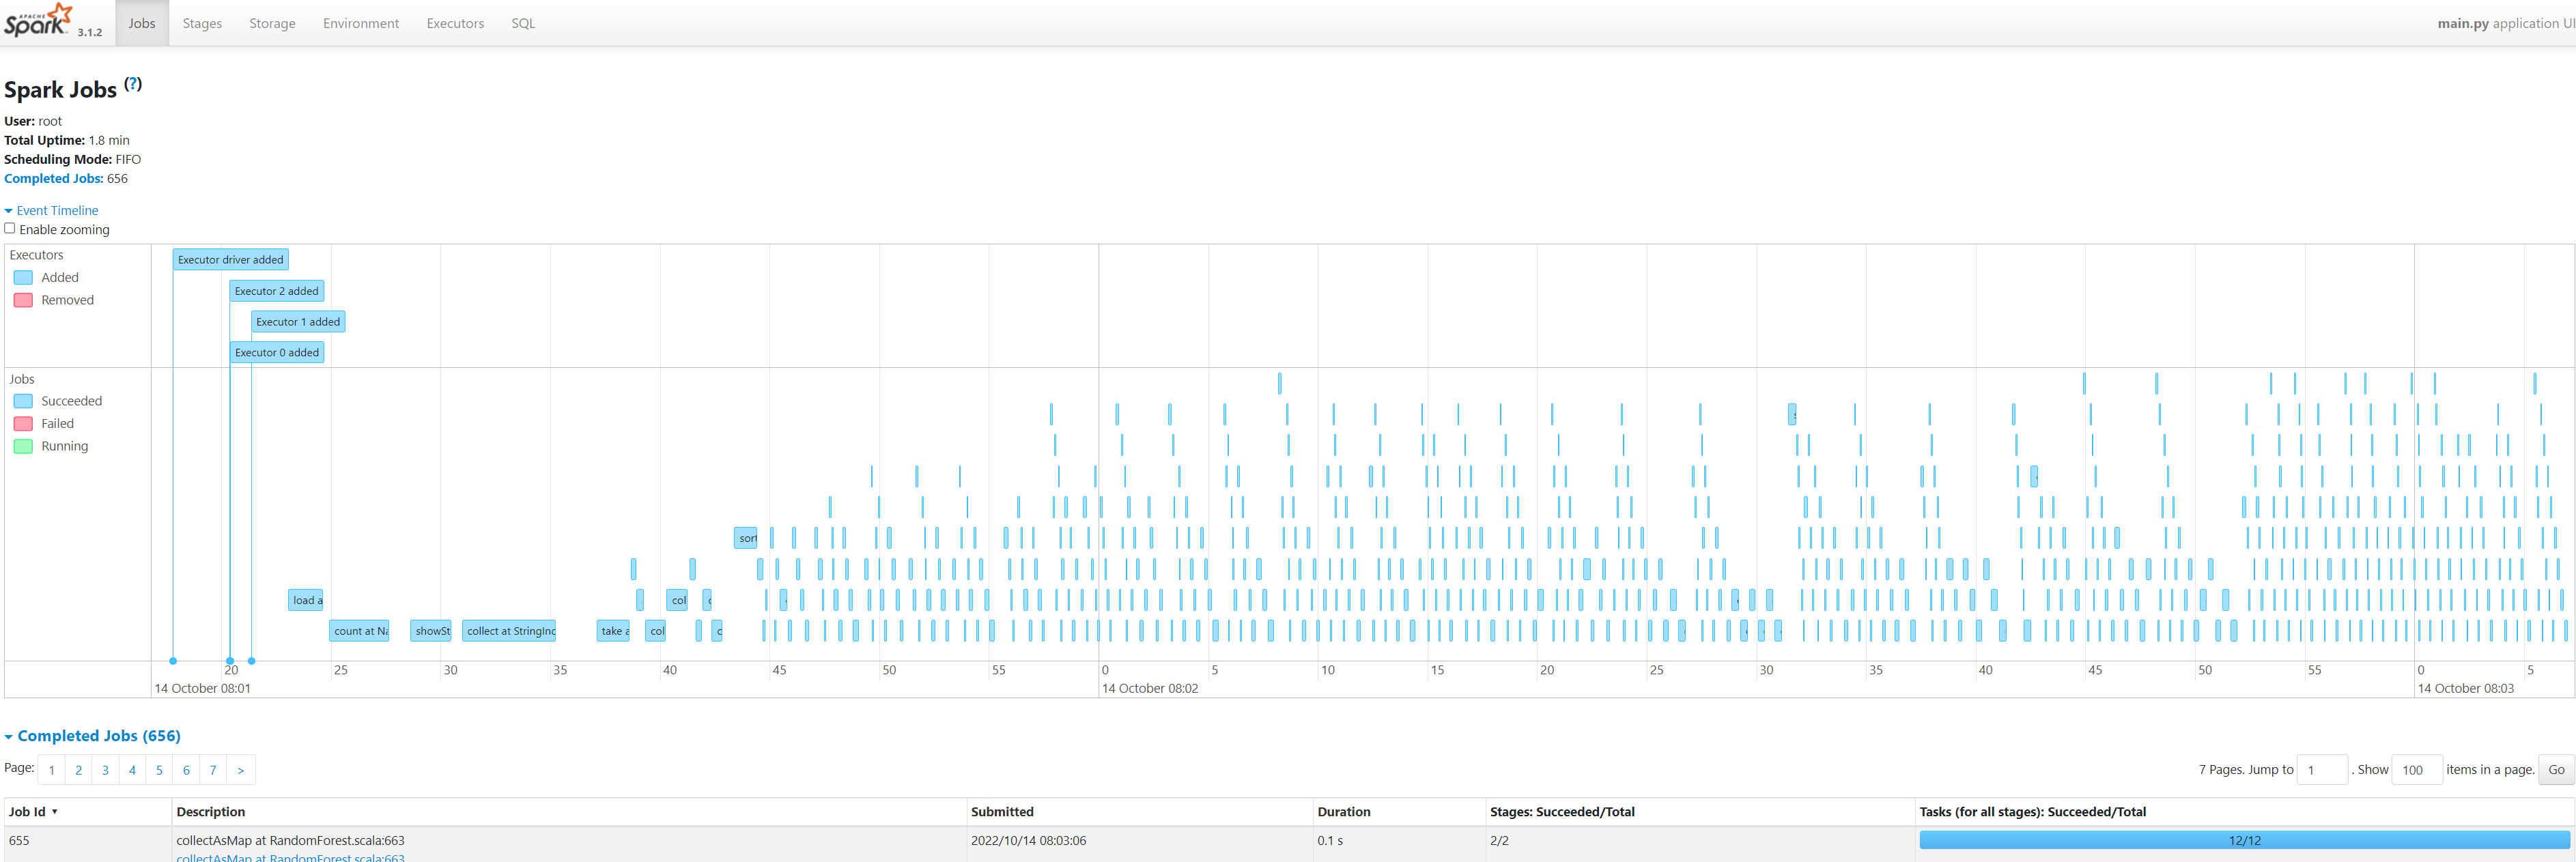This screenshot has width=2576, height=862.
Task: Collapse the Completed Jobs (656) section
Action: tap(98, 736)
